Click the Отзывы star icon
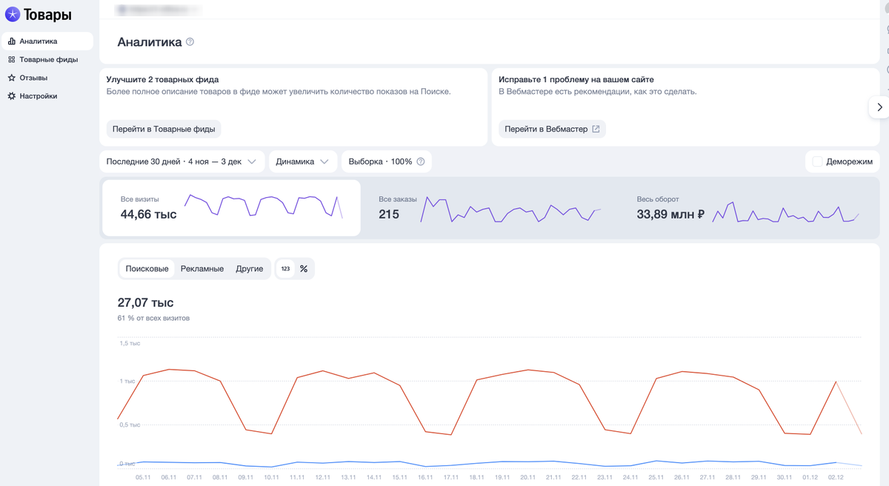This screenshot has width=889, height=486. (12, 78)
